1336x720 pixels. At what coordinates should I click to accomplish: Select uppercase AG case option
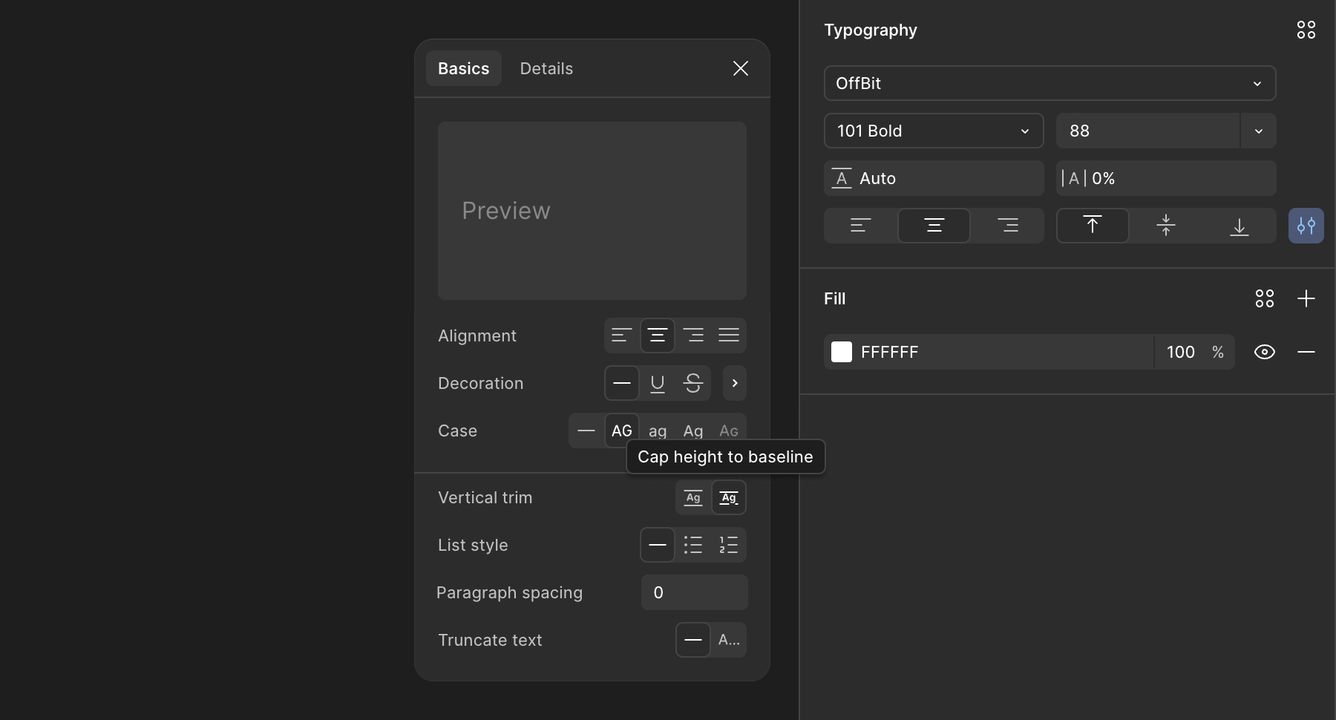622,431
